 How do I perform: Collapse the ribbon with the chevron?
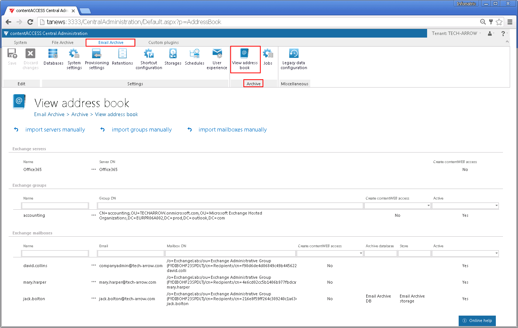click(507, 41)
